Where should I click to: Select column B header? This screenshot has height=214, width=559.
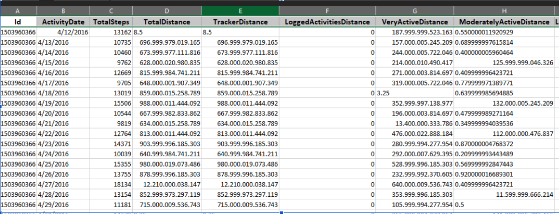63,11
